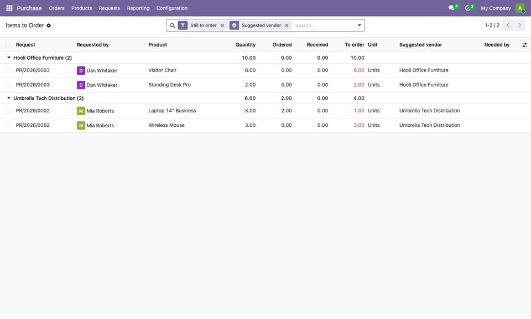Click the Still to order filter funnel icon
This screenshot has width=531, height=319.
(x=183, y=25)
